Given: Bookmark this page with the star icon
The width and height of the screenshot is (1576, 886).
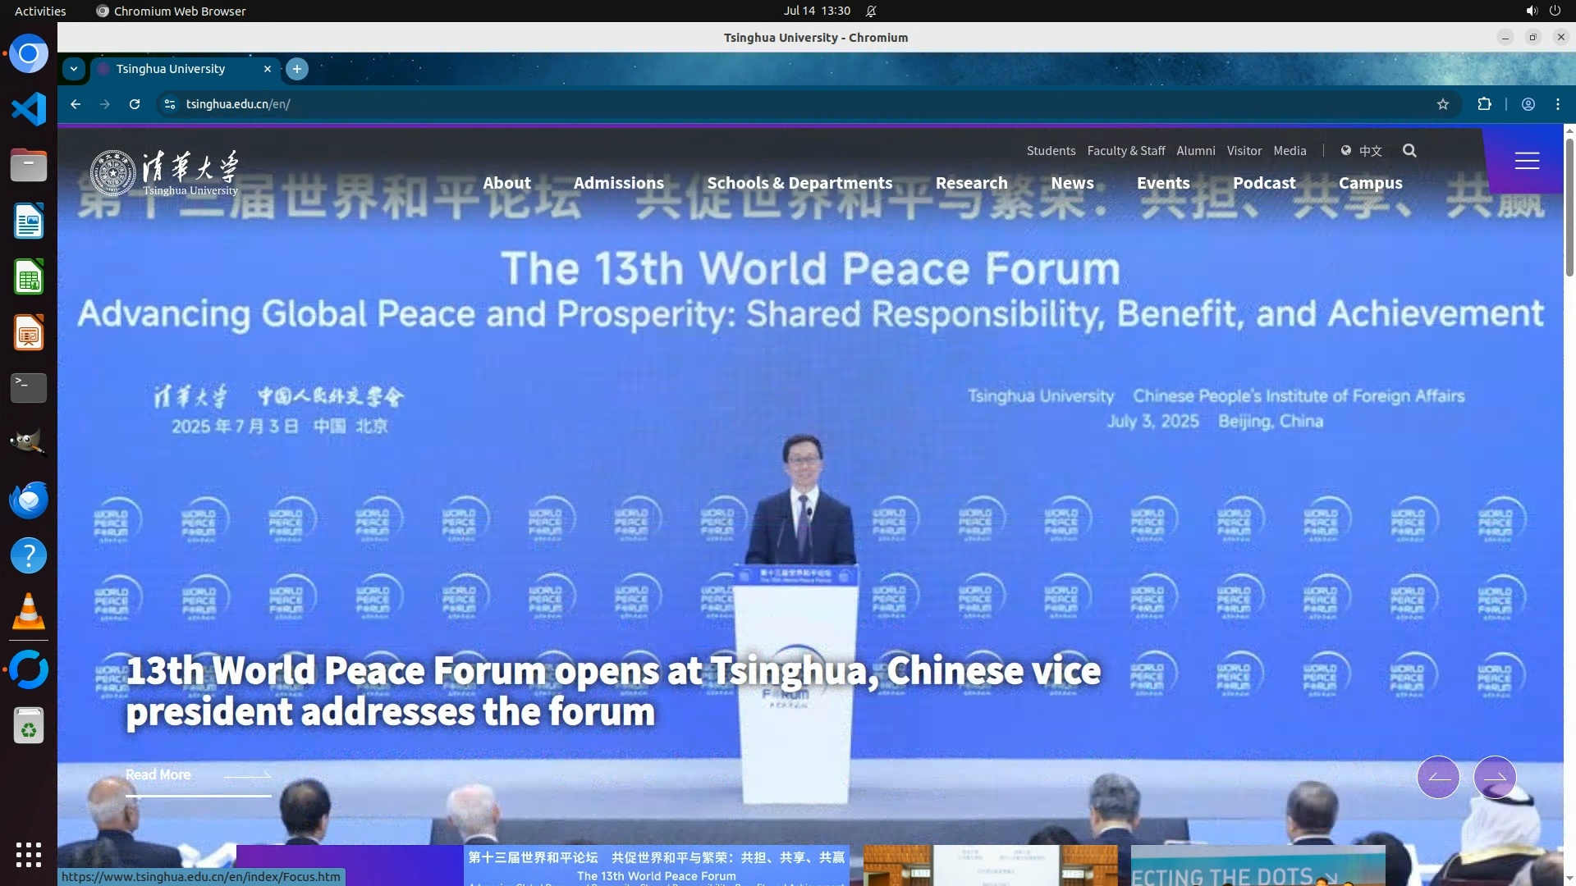Looking at the screenshot, I should (x=1443, y=104).
